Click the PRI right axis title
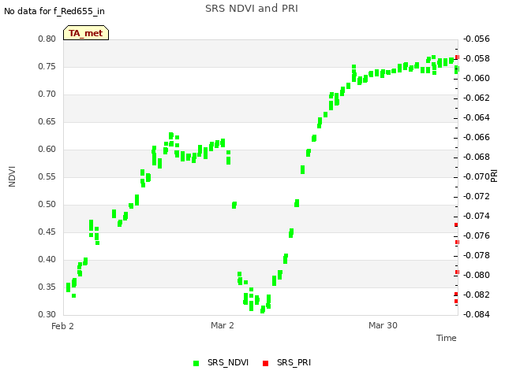The image size is (505, 378). [494, 176]
